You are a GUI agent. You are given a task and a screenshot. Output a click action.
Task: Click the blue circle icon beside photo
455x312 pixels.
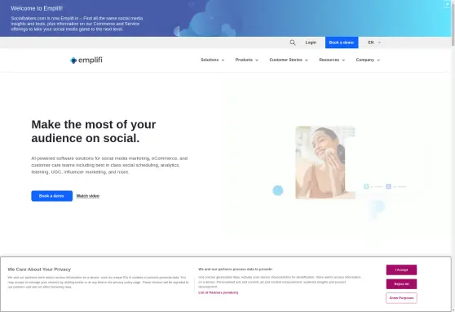click(x=278, y=190)
